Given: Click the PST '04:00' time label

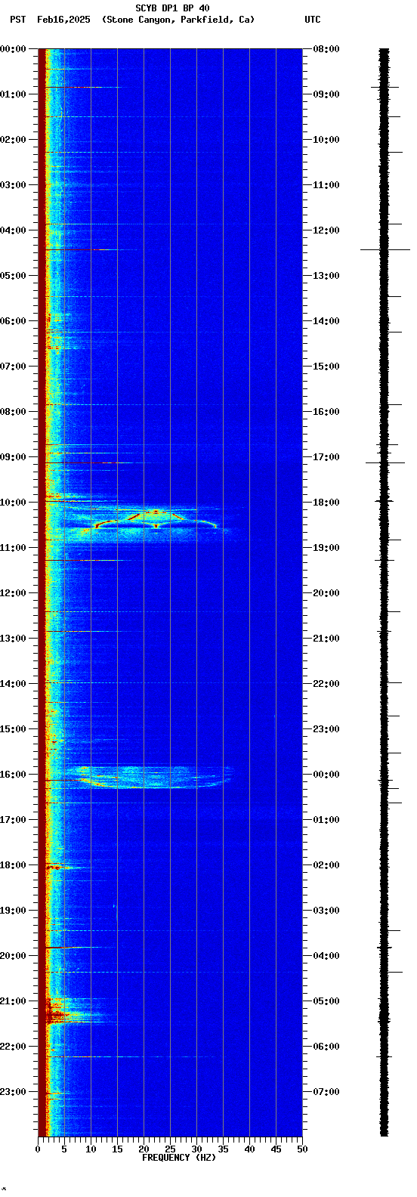Looking at the screenshot, I should pyautogui.click(x=13, y=230).
